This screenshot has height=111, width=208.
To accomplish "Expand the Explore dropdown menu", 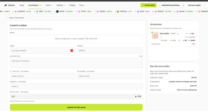I will (61, 5).
